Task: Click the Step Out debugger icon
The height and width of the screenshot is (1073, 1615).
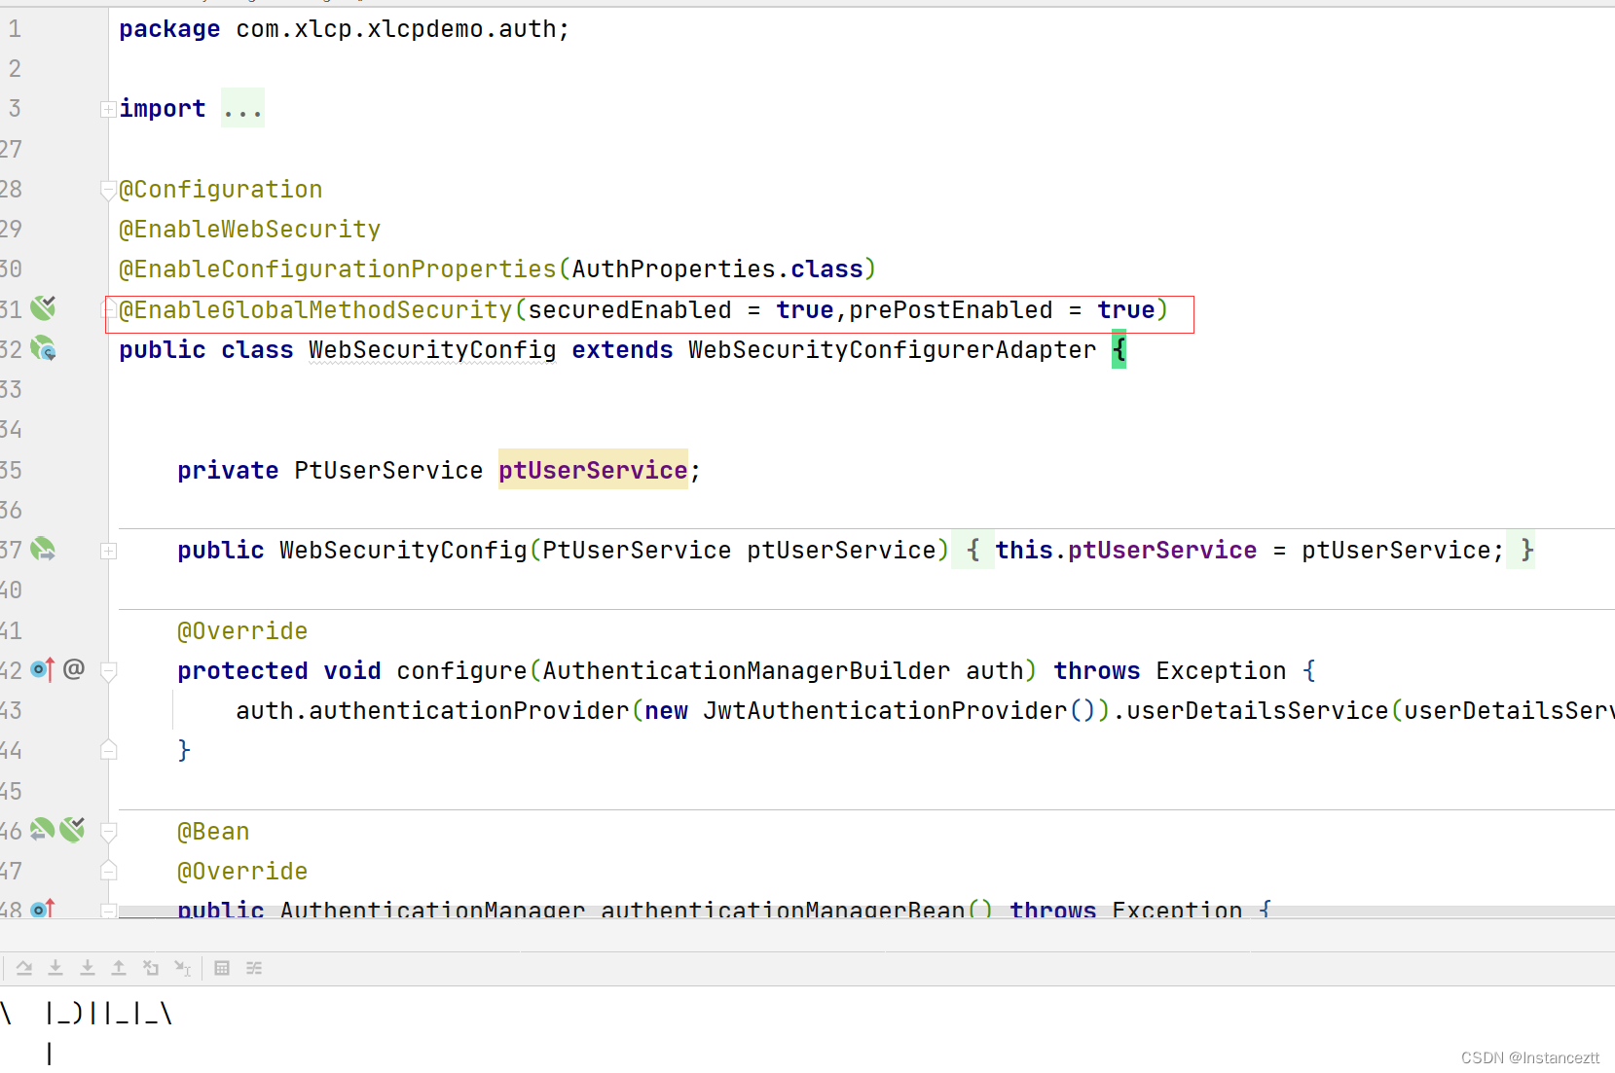Action: [119, 968]
